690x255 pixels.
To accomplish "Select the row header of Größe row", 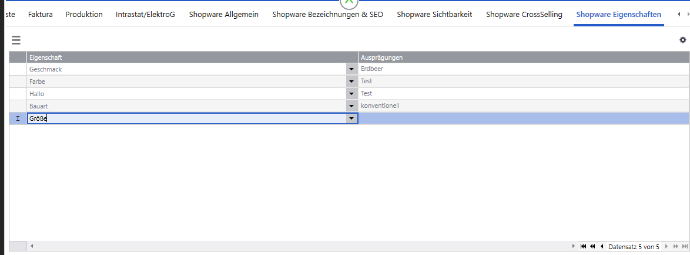I will click(18, 118).
